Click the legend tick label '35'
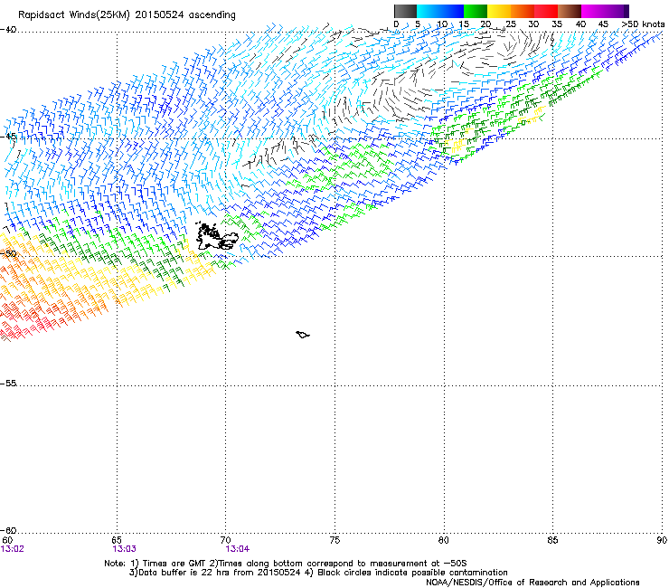 [x=557, y=24]
